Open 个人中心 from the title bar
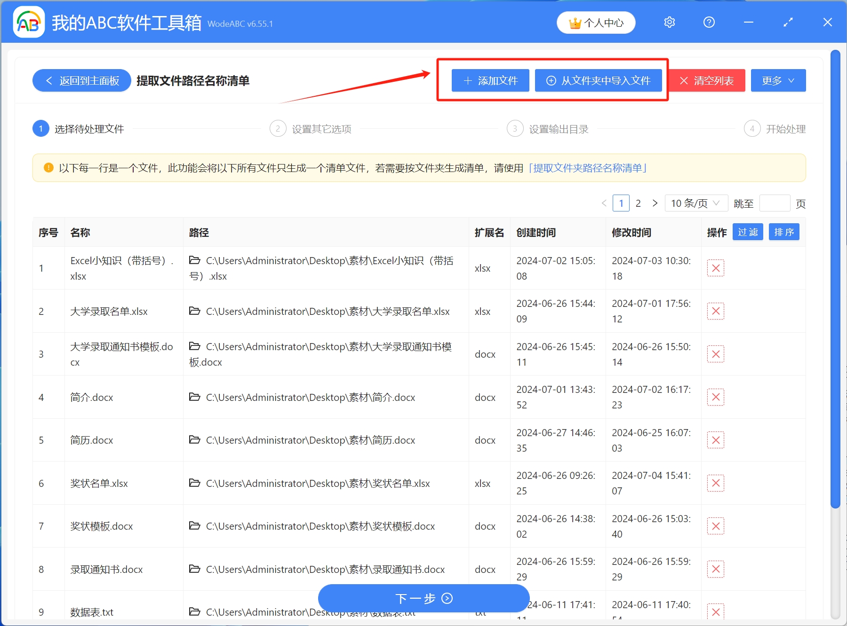The width and height of the screenshot is (847, 626). click(596, 22)
